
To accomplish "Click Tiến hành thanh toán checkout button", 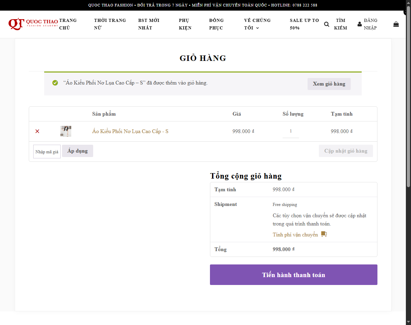I will pos(294,275).
